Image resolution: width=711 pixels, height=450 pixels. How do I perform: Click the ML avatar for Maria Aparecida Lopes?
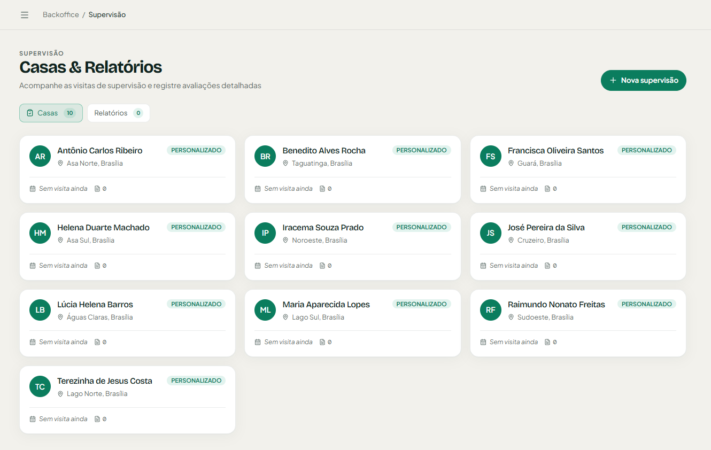tap(265, 310)
